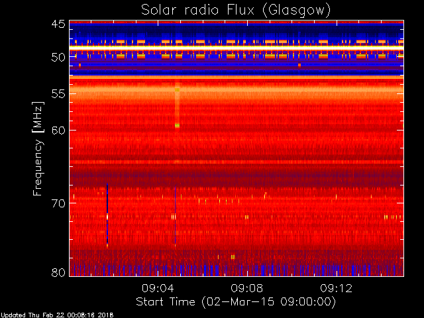
Task: Click the 70 frequency tick label
Action: pos(58,203)
